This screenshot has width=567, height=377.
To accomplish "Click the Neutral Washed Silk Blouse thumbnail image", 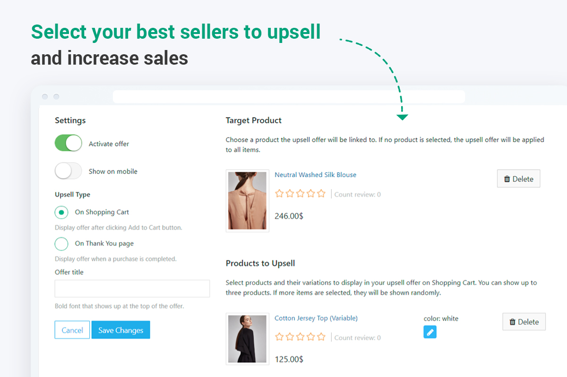I will tap(248, 201).
